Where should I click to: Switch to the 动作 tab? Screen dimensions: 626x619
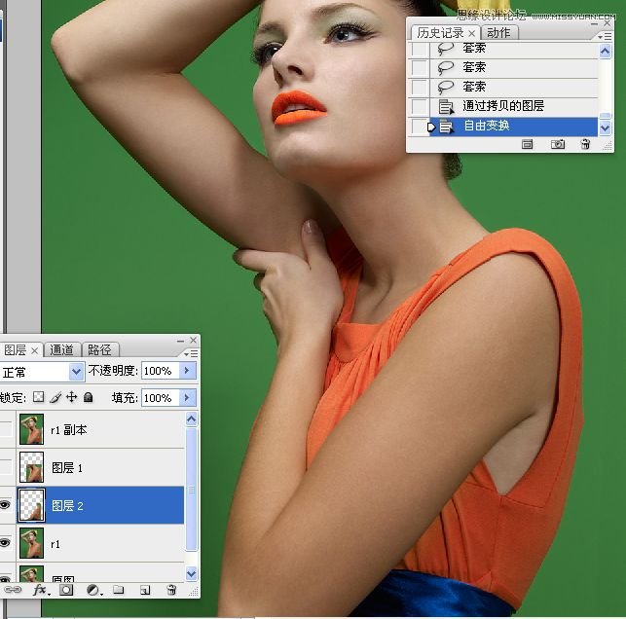(501, 33)
